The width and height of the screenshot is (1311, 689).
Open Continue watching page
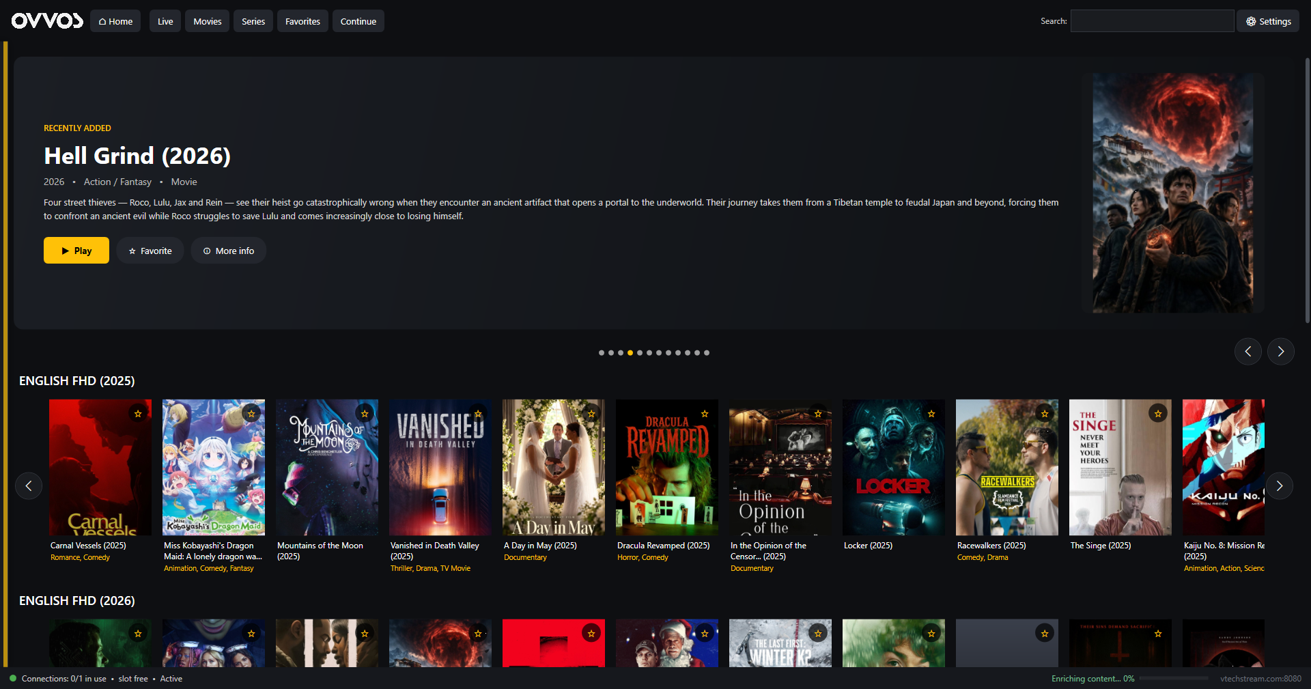click(358, 21)
